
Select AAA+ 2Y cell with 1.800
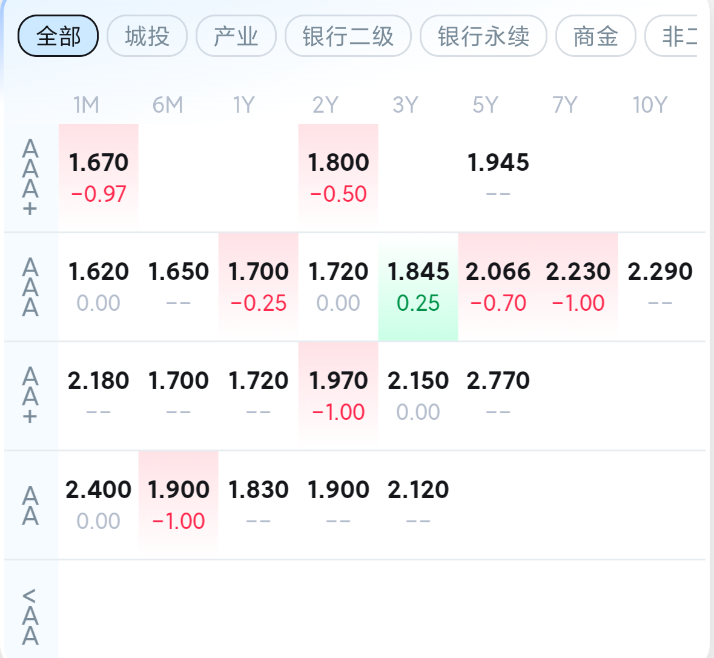tap(339, 177)
